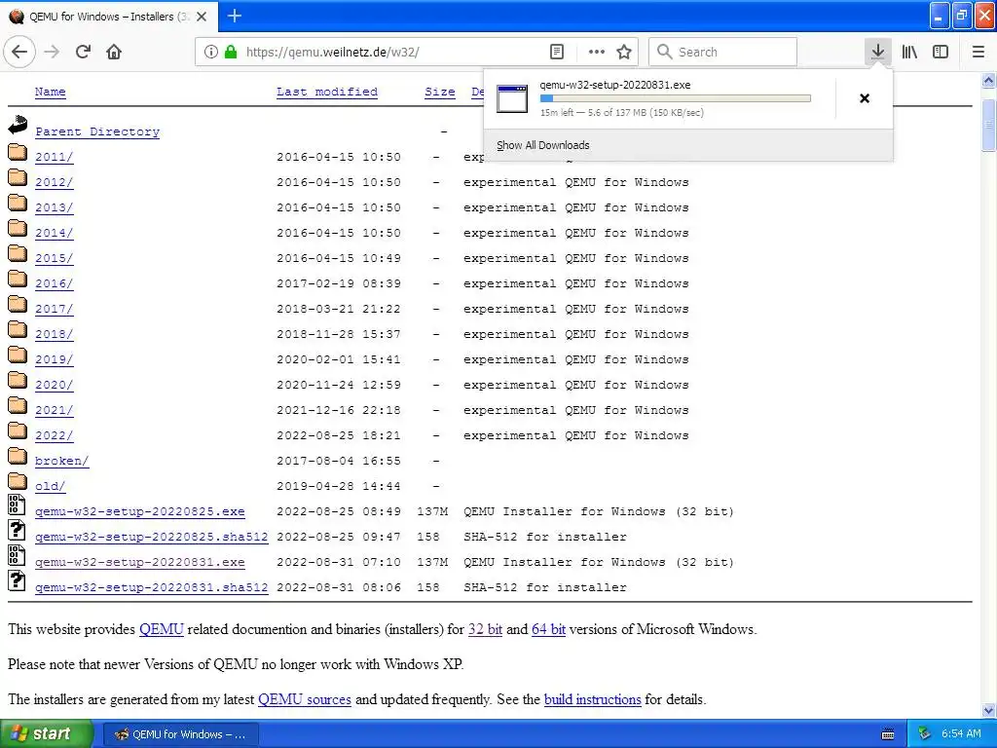Follow the 32 bit link
Screen dimensions: 997x748
click(485, 629)
